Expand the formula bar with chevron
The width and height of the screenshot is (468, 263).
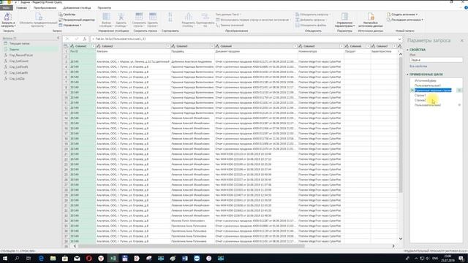click(400, 39)
